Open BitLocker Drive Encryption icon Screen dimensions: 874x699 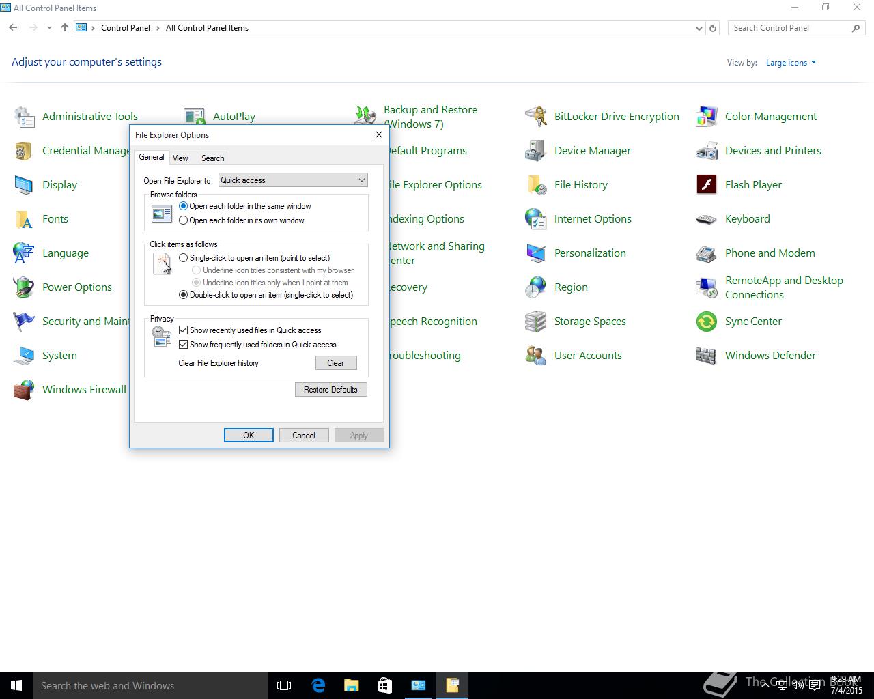pyautogui.click(x=536, y=117)
